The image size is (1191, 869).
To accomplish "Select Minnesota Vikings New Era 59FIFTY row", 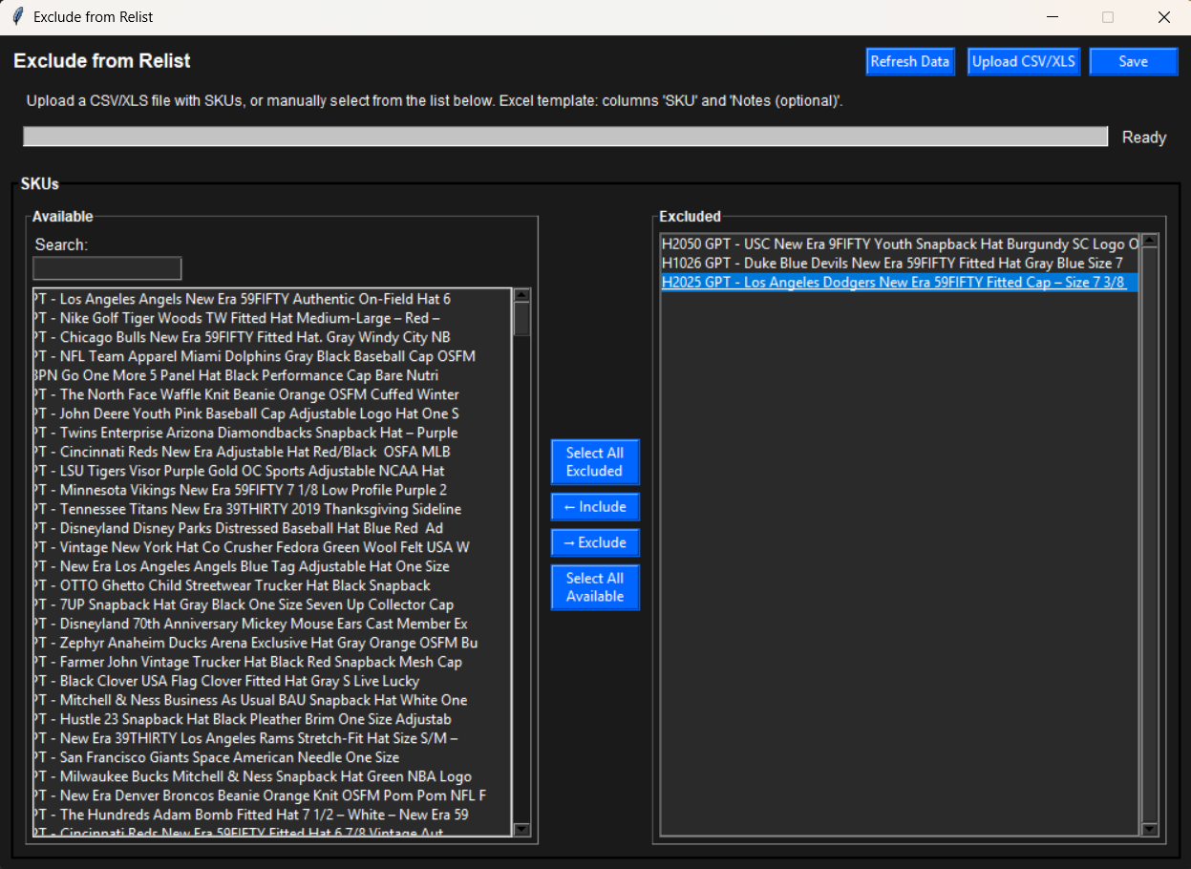I will pos(273,490).
